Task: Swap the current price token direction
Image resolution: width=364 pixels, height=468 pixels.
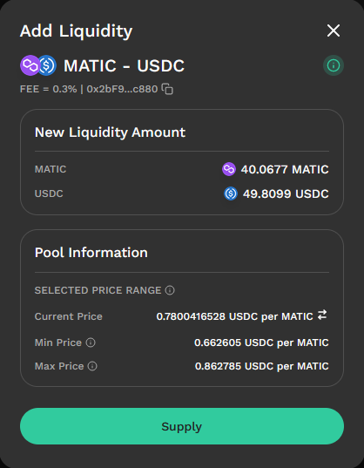Action: click(x=322, y=315)
